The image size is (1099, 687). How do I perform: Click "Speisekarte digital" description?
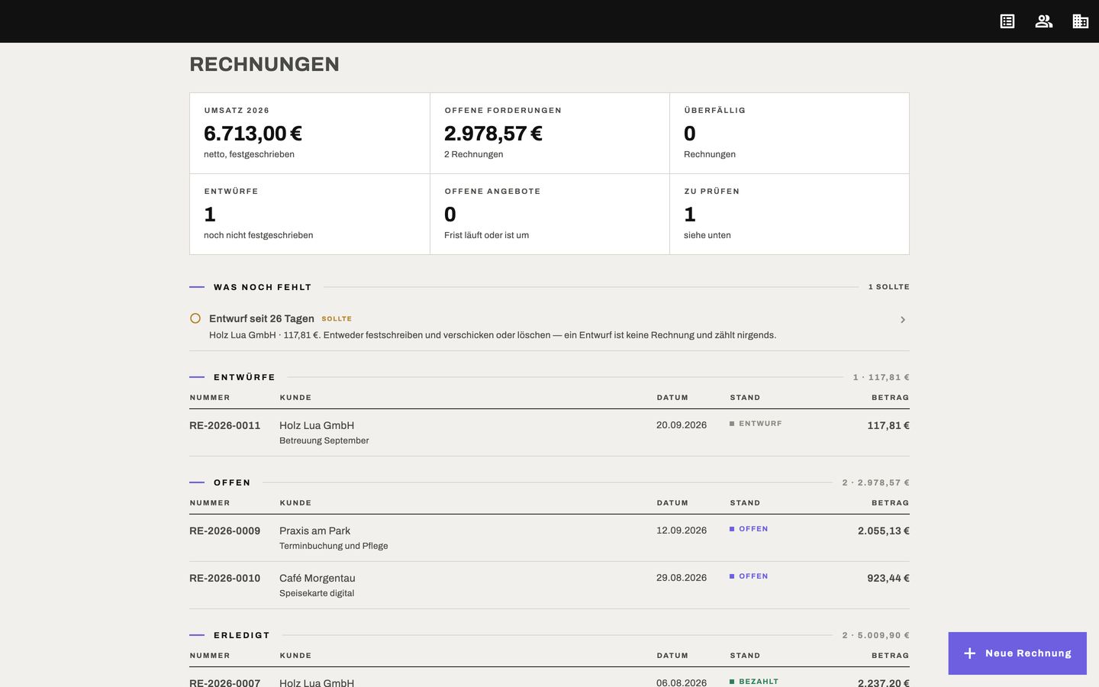pos(317,593)
